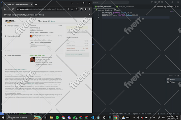Viewport: 181px width, 120px height.
Task: Toggle the VS Code primary sidebar layout icon
Action: pyautogui.click(x=152, y=2)
